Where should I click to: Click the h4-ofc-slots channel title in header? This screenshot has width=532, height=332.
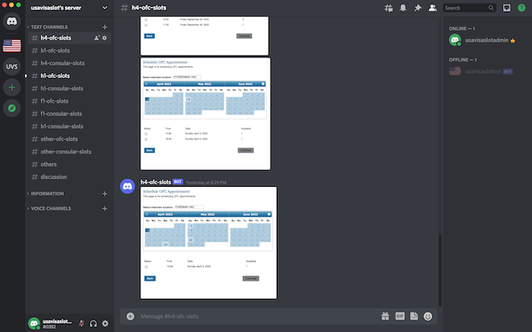point(149,7)
